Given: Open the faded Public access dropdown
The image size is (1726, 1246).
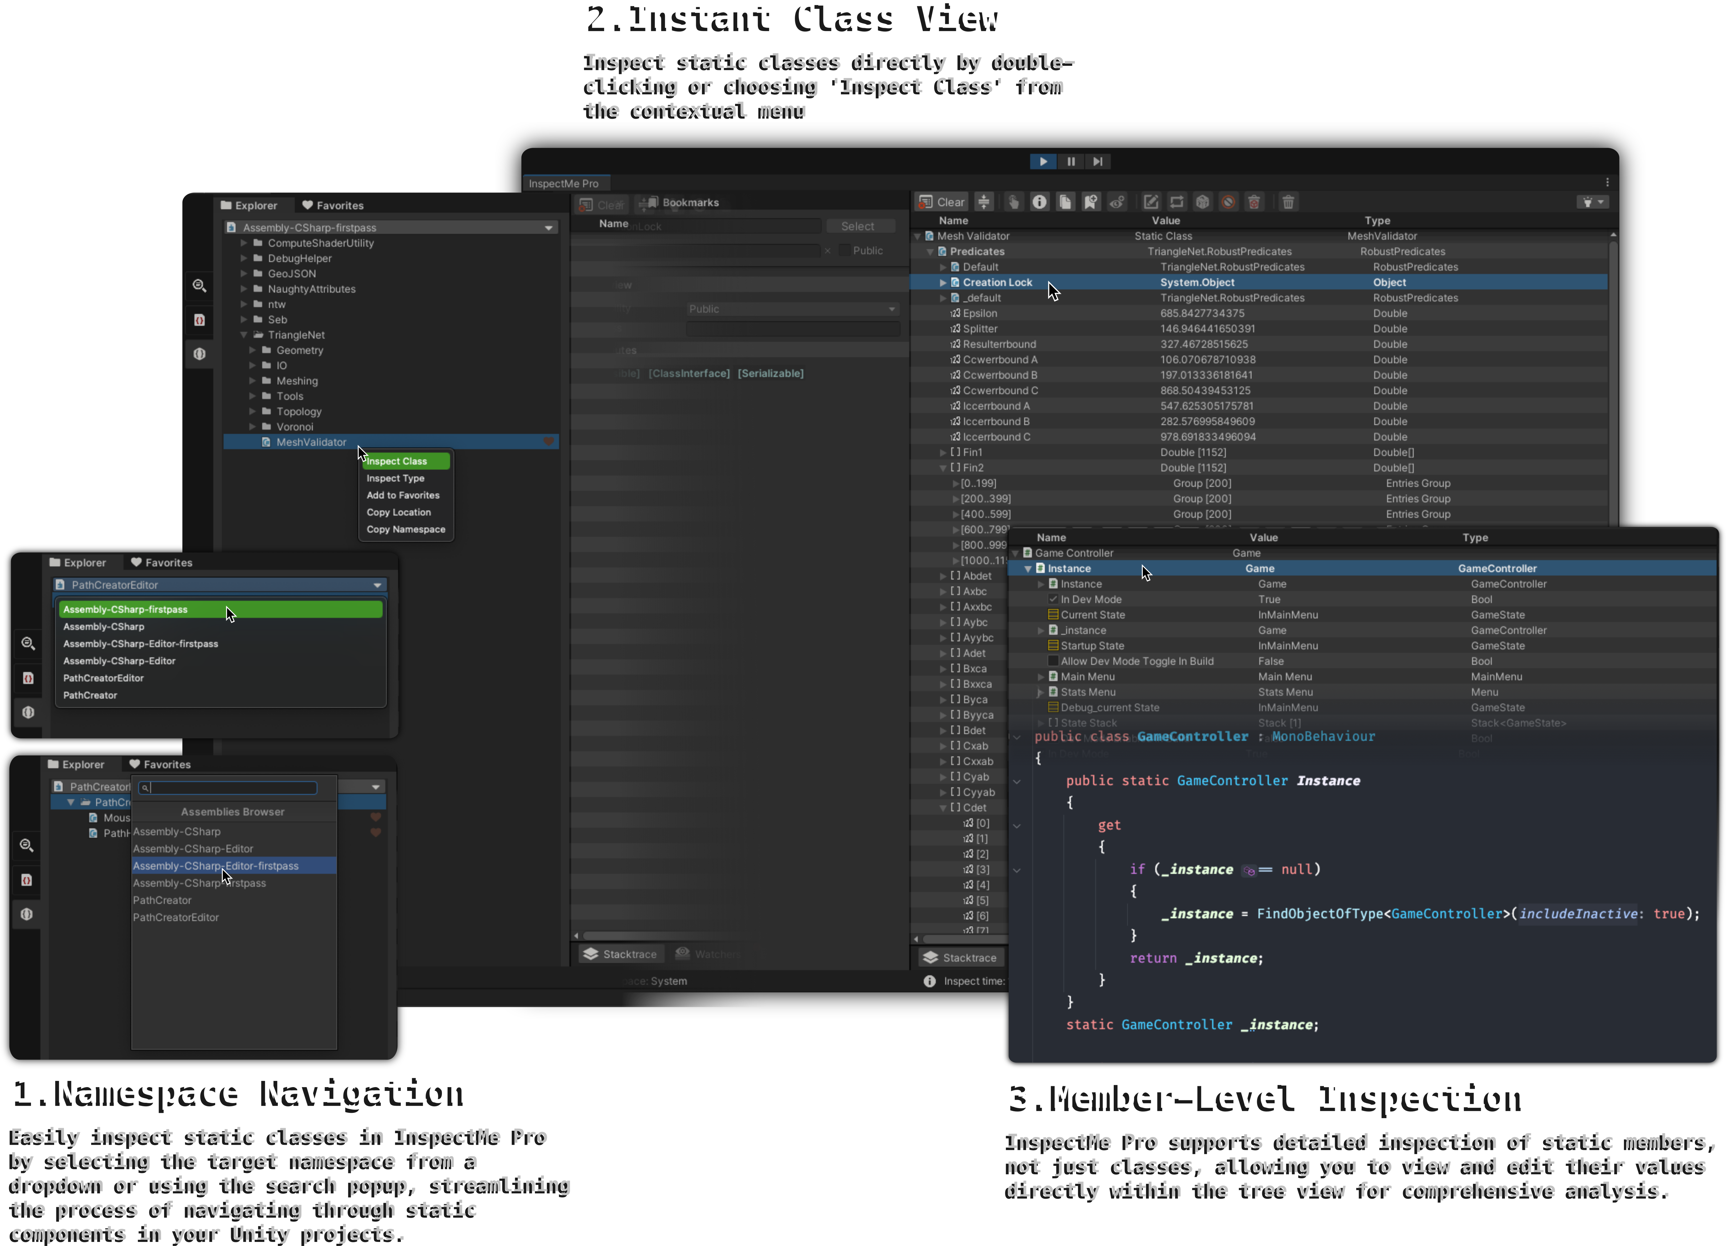Looking at the screenshot, I should (x=792, y=309).
